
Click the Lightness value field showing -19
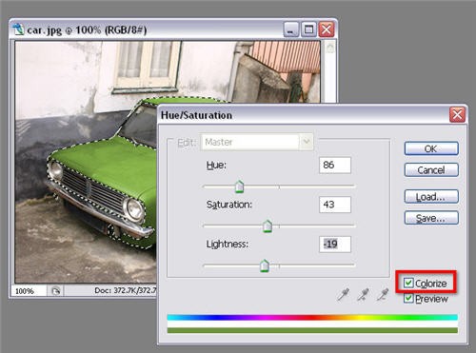(335, 245)
